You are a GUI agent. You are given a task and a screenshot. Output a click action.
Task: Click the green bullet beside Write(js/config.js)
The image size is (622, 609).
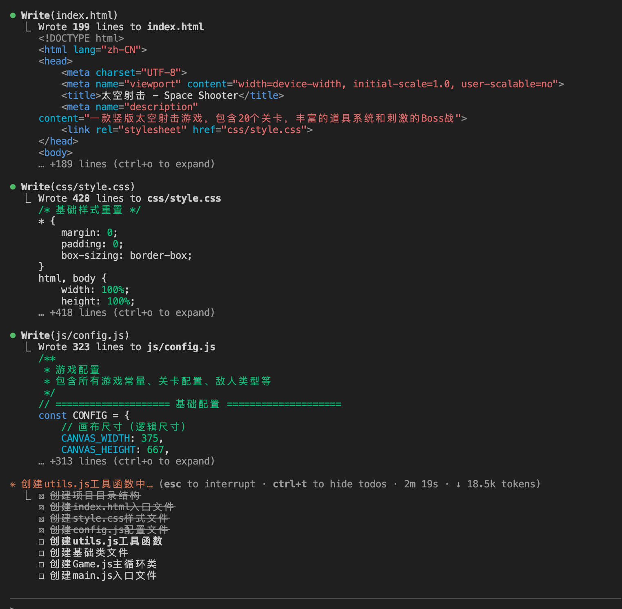click(13, 336)
